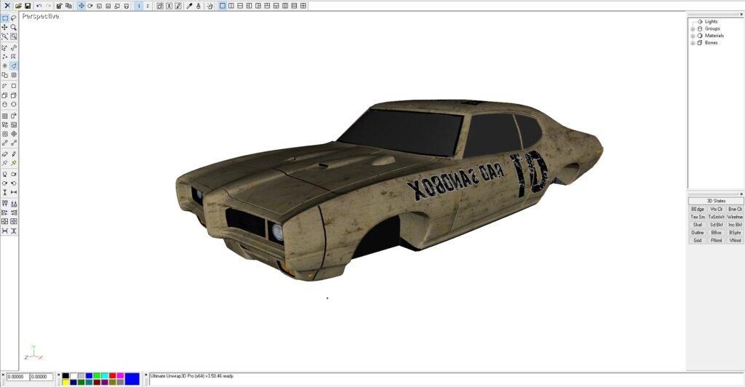This screenshot has width=745, height=387.
Task: Click the undo arrow icon
Action: click(x=39, y=5)
